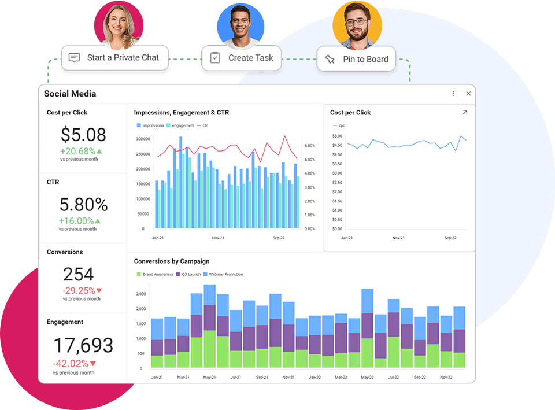Screen dimensions: 555x410
Task: Click the Conversions KPI card title
Action: point(65,252)
